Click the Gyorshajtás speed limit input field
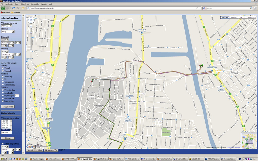258x161 pixels. [17, 96]
